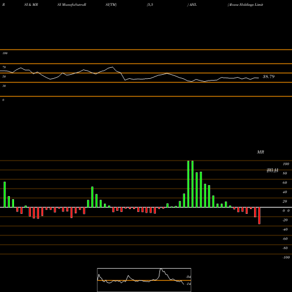The image size is (292, 292).
Task: Click the first green MR bar at left
Action: pos(5,194)
